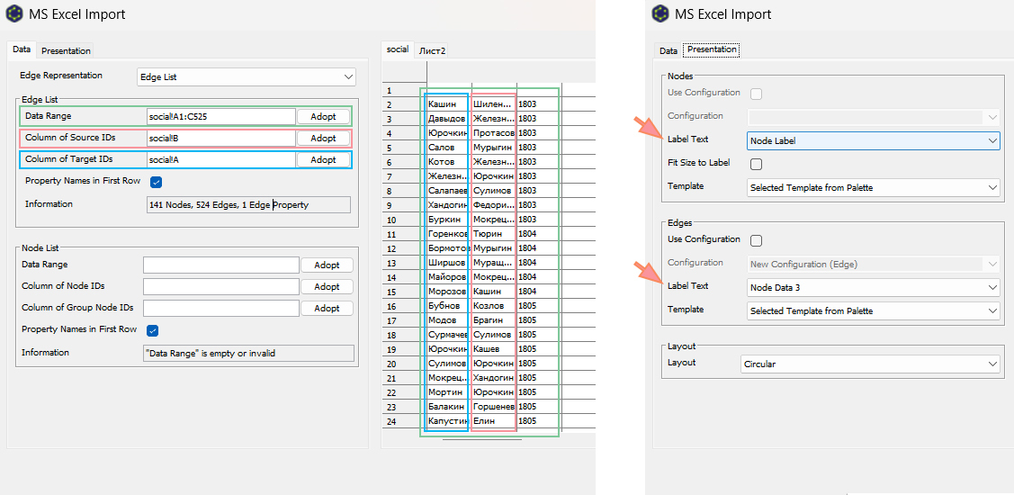Select the Data tab in right dialog

[x=668, y=49]
